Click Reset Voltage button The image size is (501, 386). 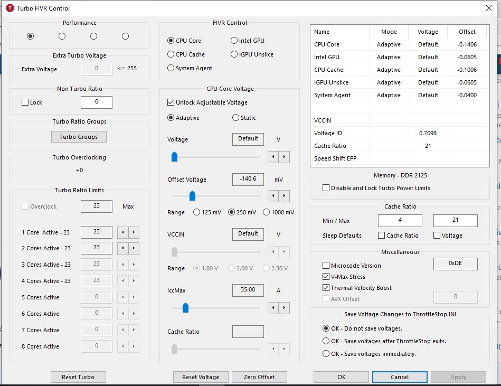click(x=201, y=377)
